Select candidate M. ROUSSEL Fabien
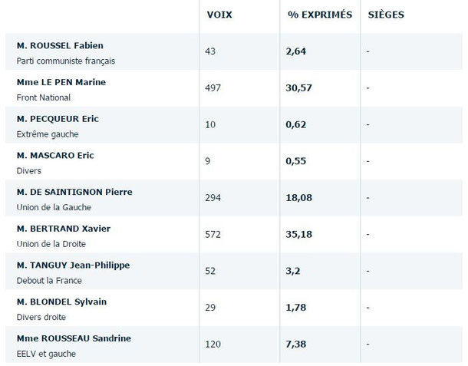 point(60,46)
